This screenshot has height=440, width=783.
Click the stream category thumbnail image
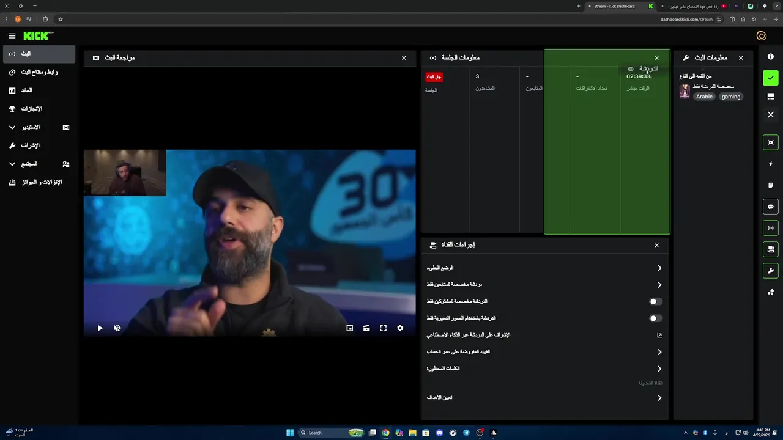685,92
